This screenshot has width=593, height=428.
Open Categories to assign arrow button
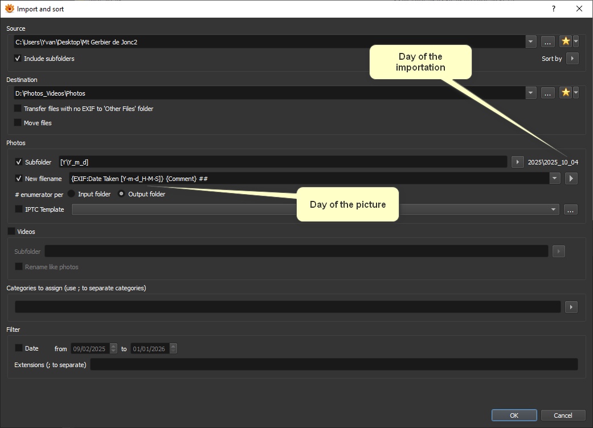(x=571, y=307)
